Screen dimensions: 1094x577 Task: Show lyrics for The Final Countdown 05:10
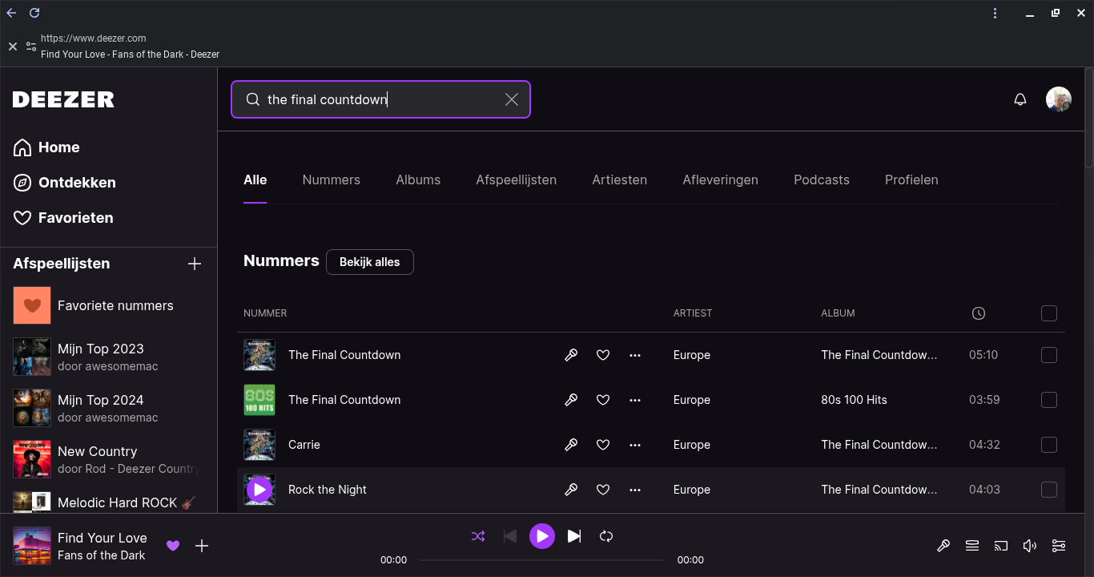tap(571, 355)
